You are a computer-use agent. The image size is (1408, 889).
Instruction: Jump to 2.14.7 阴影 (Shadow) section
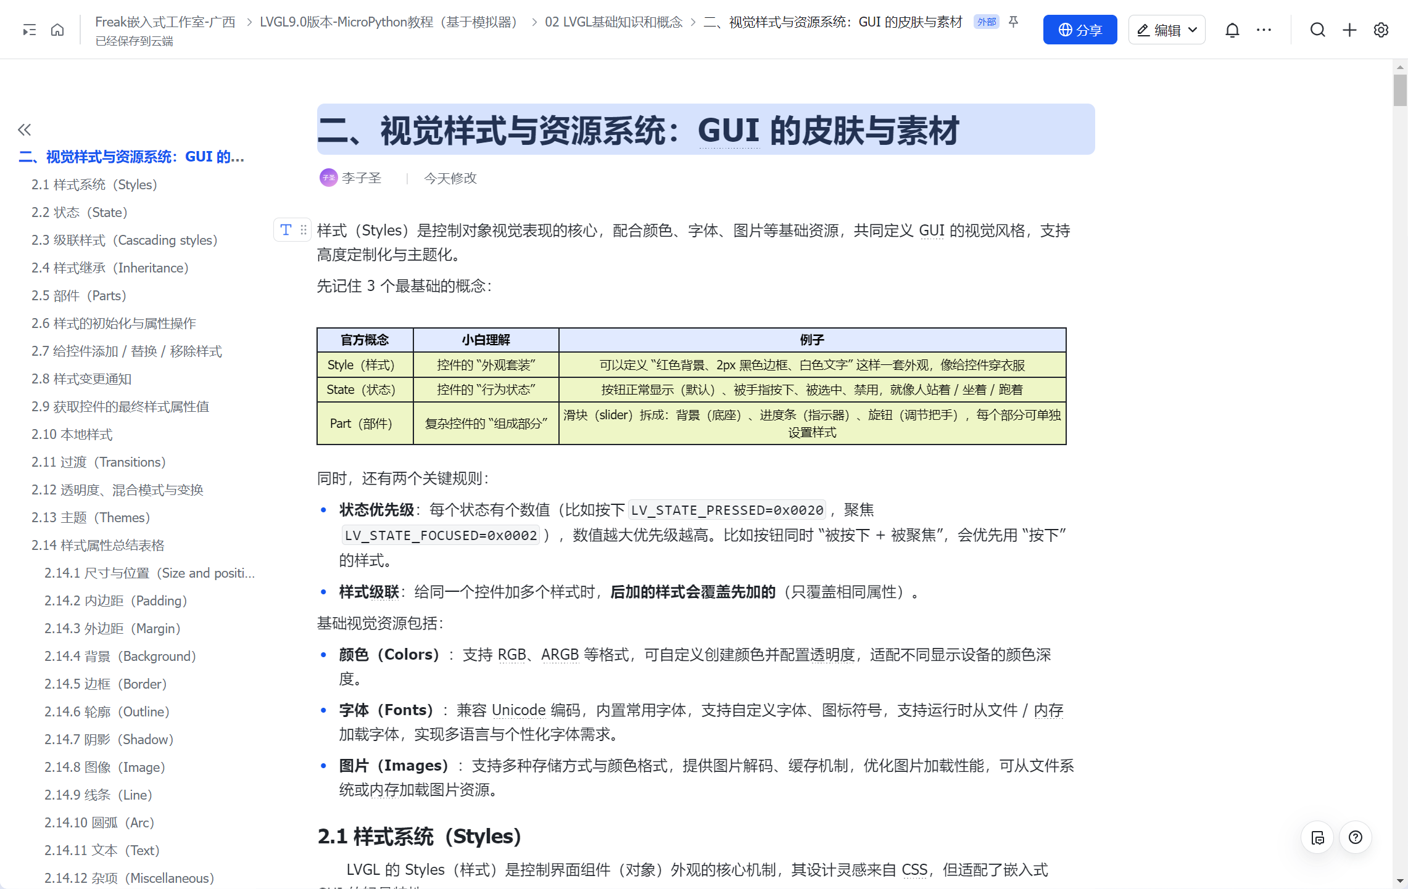tap(109, 739)
